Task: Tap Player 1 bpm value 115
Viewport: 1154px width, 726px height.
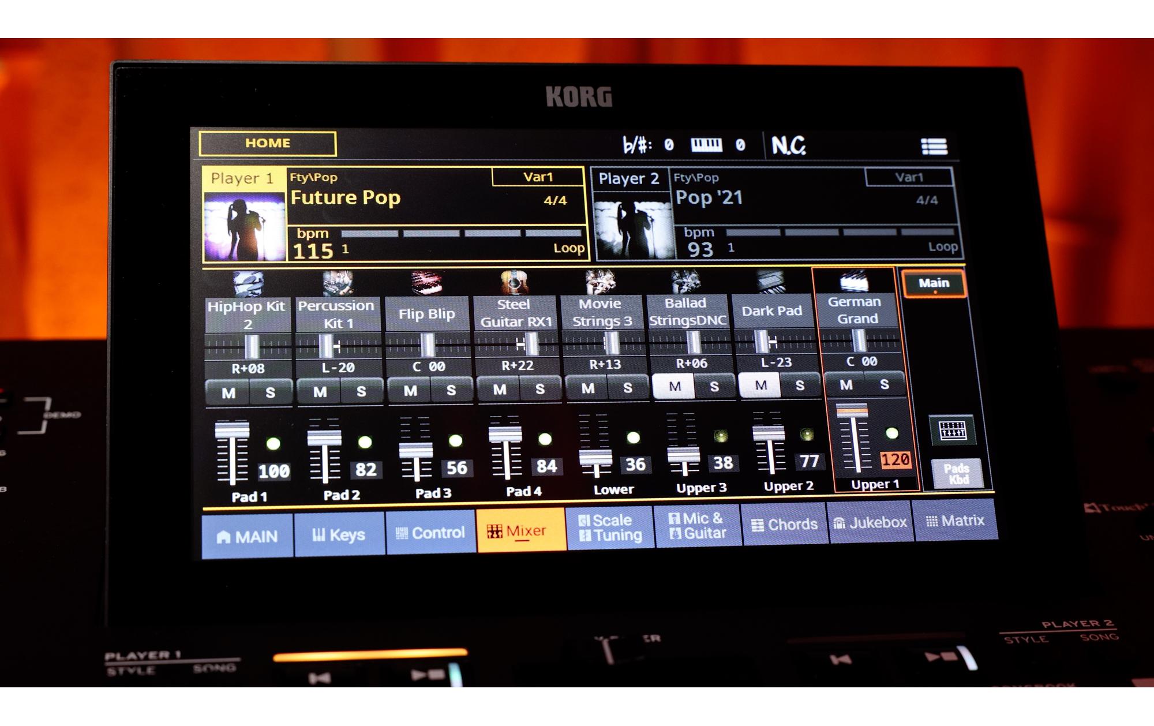Action: pyautogui.click(x=313, y=251)
